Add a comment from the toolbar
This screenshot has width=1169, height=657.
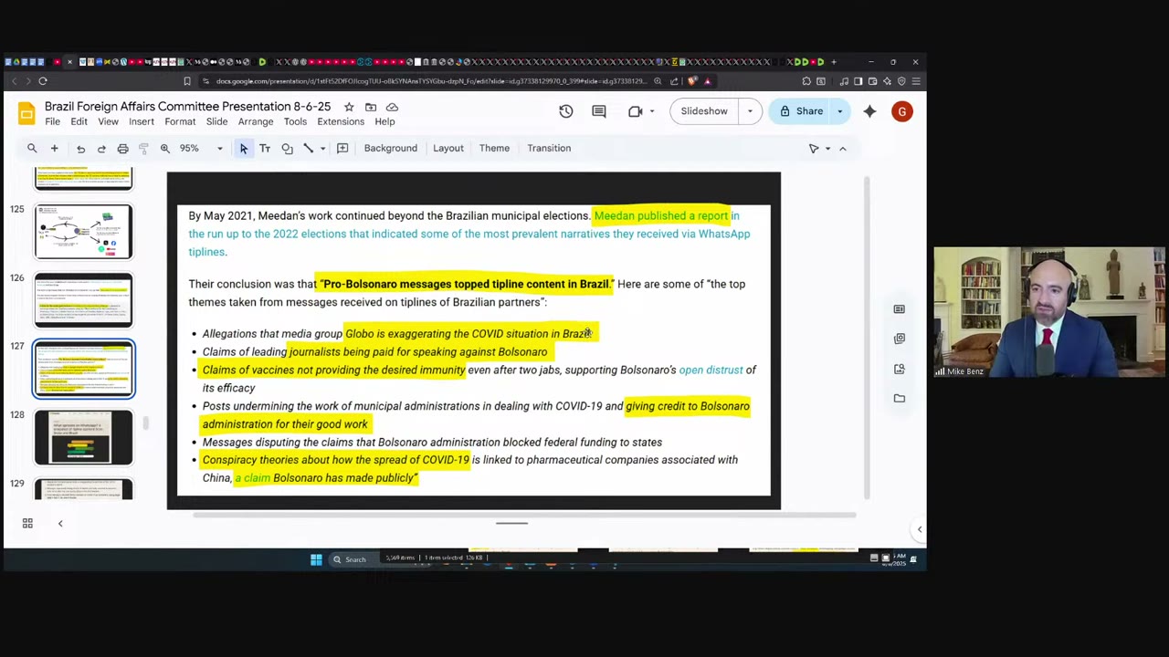point(342,148)
